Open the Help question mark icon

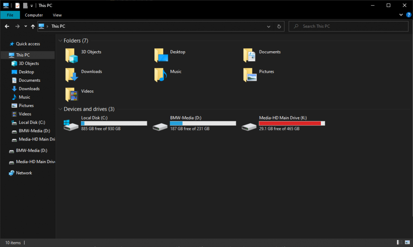click(408, 15)
